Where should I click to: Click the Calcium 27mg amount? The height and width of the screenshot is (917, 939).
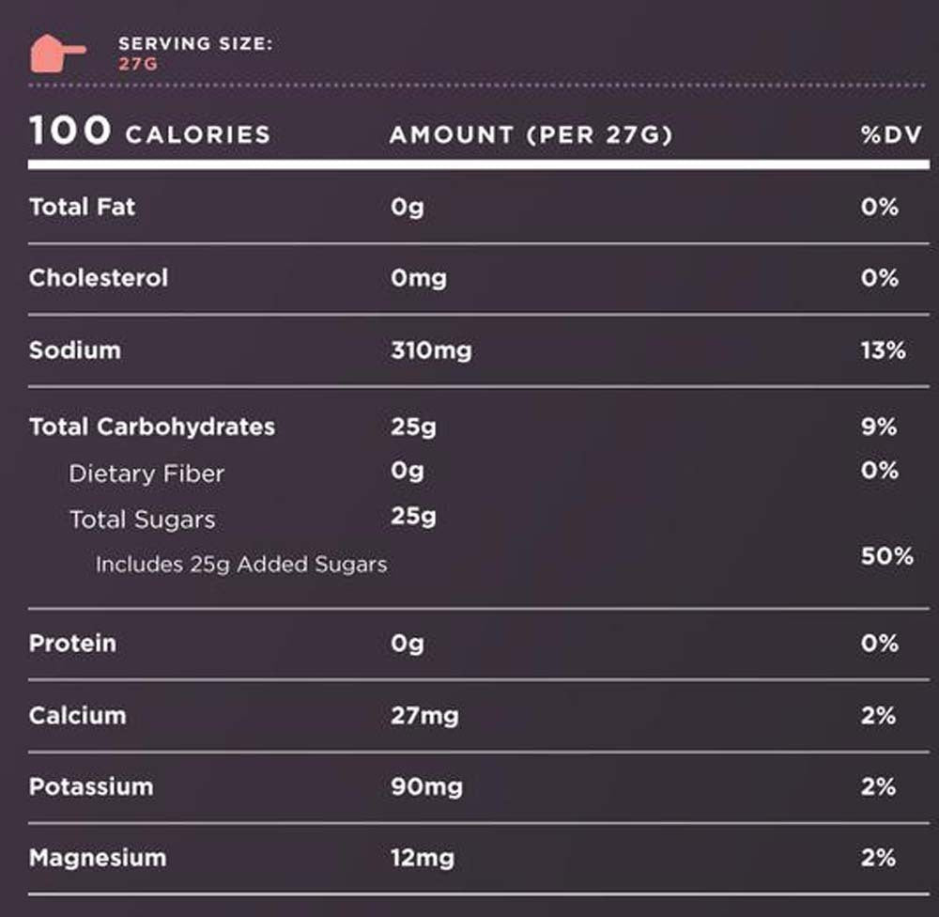point(424,716)
